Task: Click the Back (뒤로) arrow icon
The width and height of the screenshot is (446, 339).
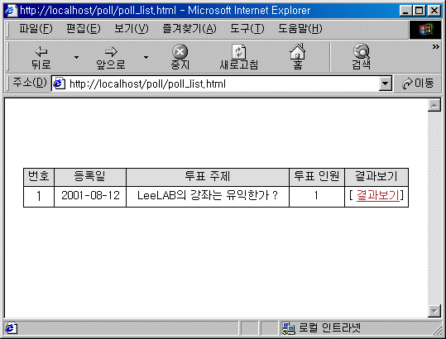Action: [41, 52]
